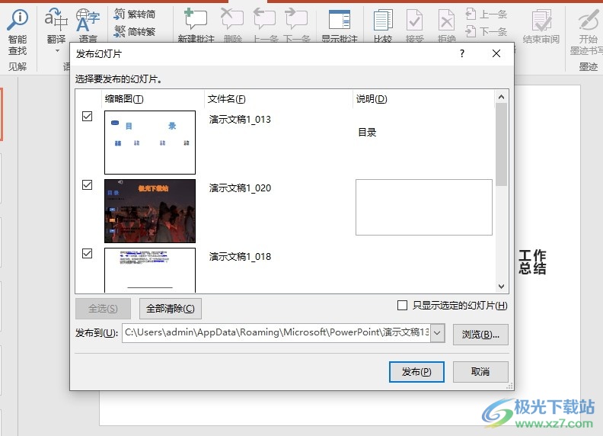Open dialog help question mark
The image size is (603, 436).
[462, 53]
